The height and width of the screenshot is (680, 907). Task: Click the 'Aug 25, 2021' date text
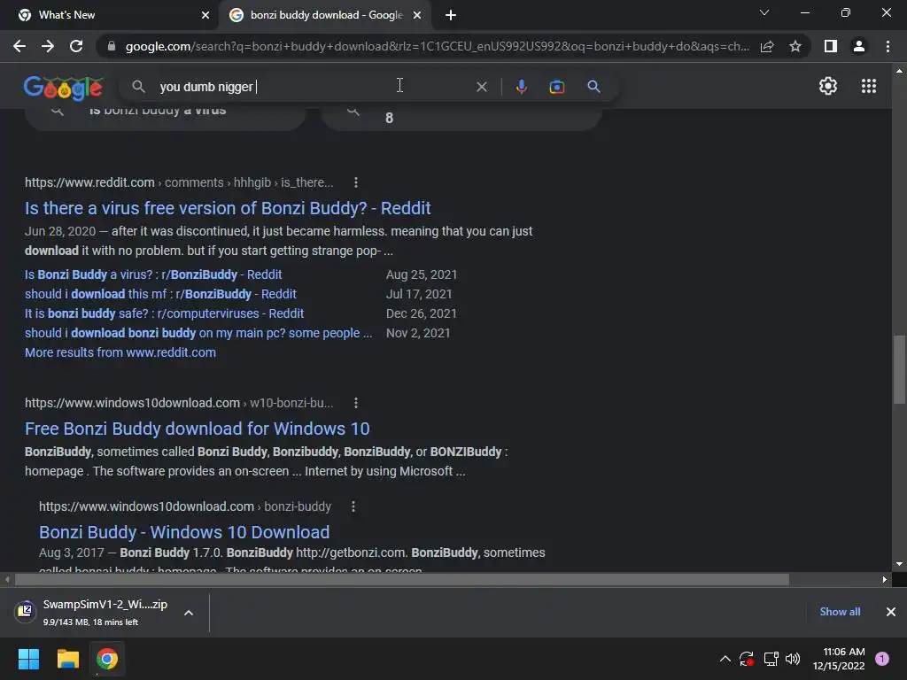click(422, 274)
